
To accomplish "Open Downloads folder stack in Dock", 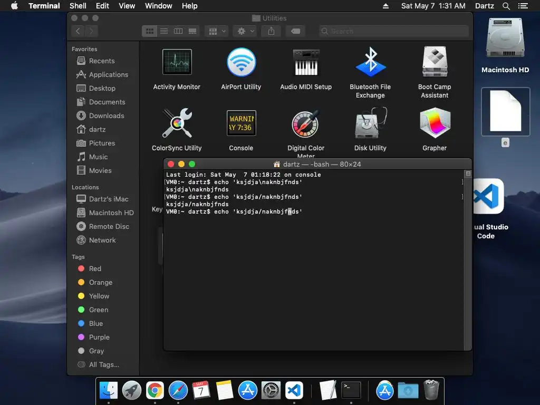I will pos(408,391).
